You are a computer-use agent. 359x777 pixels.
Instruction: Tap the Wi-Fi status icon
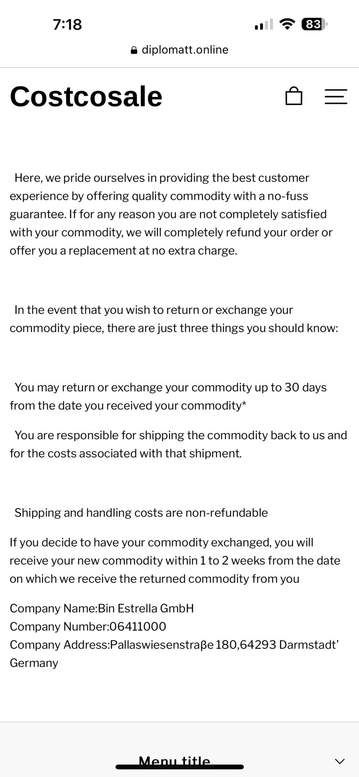[x=287, y=24]
